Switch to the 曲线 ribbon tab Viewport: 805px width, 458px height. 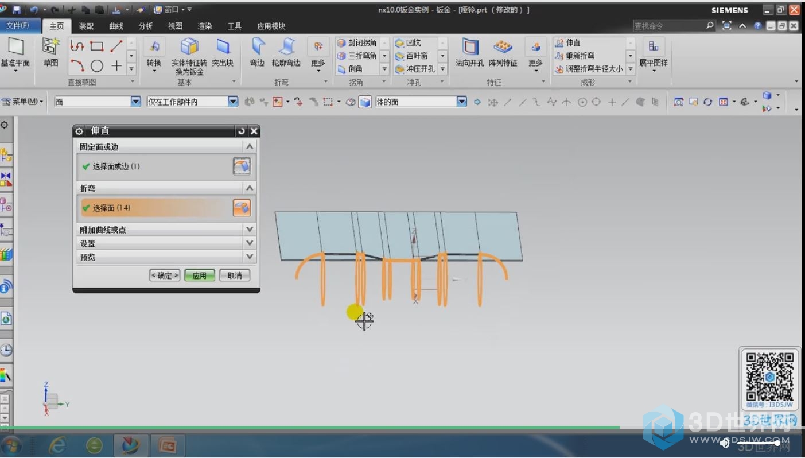coord(116,26)
